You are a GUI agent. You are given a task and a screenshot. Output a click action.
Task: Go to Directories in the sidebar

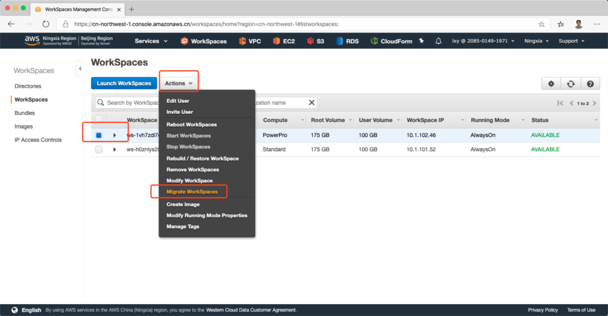click(28, 86)
